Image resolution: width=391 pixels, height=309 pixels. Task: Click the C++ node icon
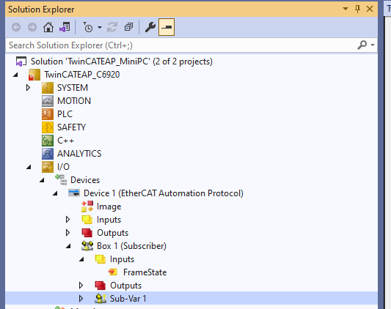click(48, 141)
